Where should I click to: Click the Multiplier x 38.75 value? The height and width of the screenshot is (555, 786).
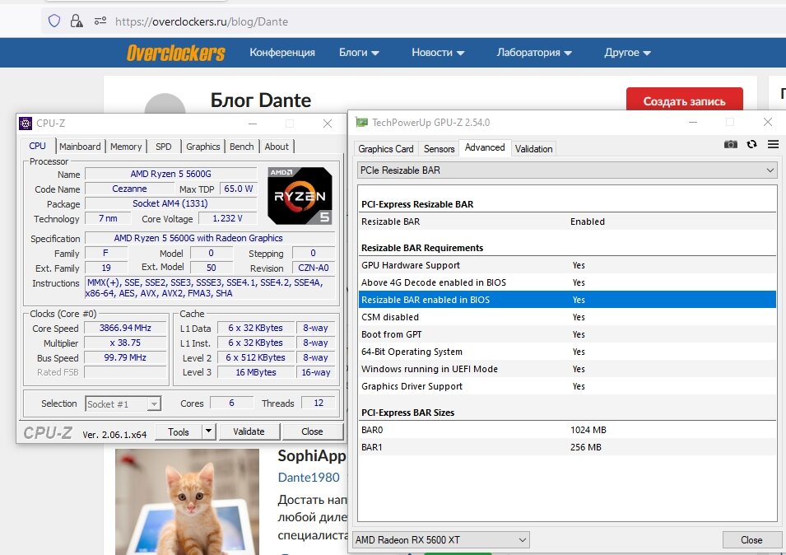click(x=125, y=343)
